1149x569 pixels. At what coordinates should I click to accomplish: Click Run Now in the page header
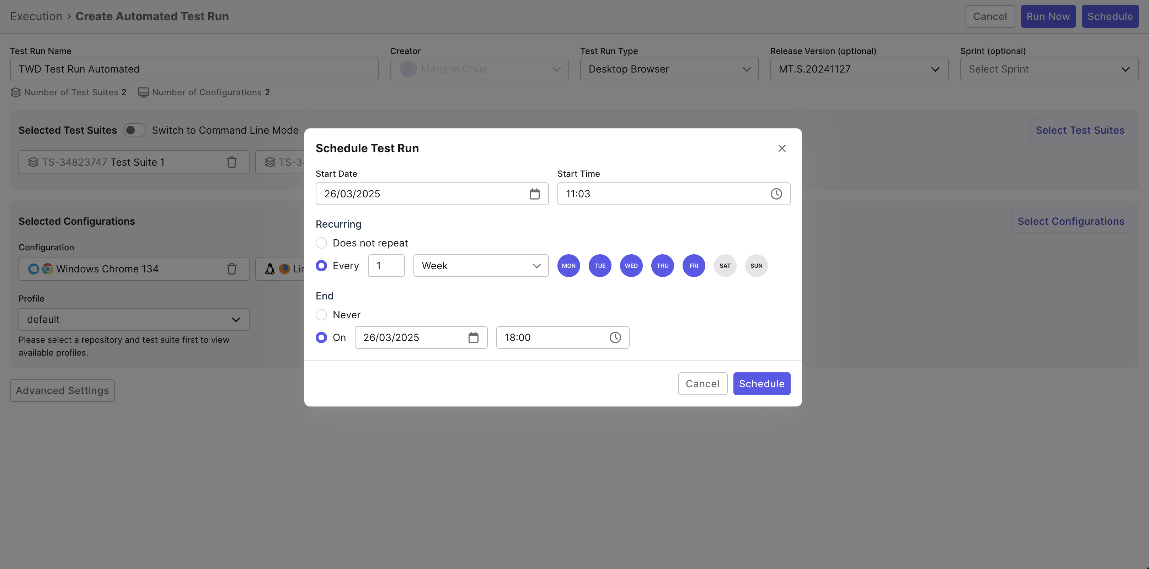coord(1048,16)
